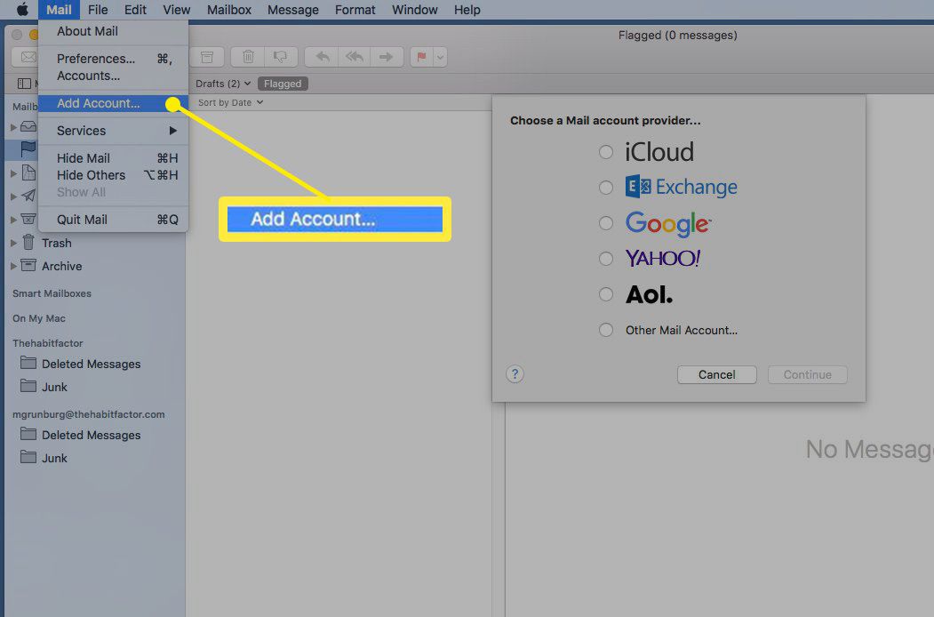Choose About Mail menu item

(113, 32)
